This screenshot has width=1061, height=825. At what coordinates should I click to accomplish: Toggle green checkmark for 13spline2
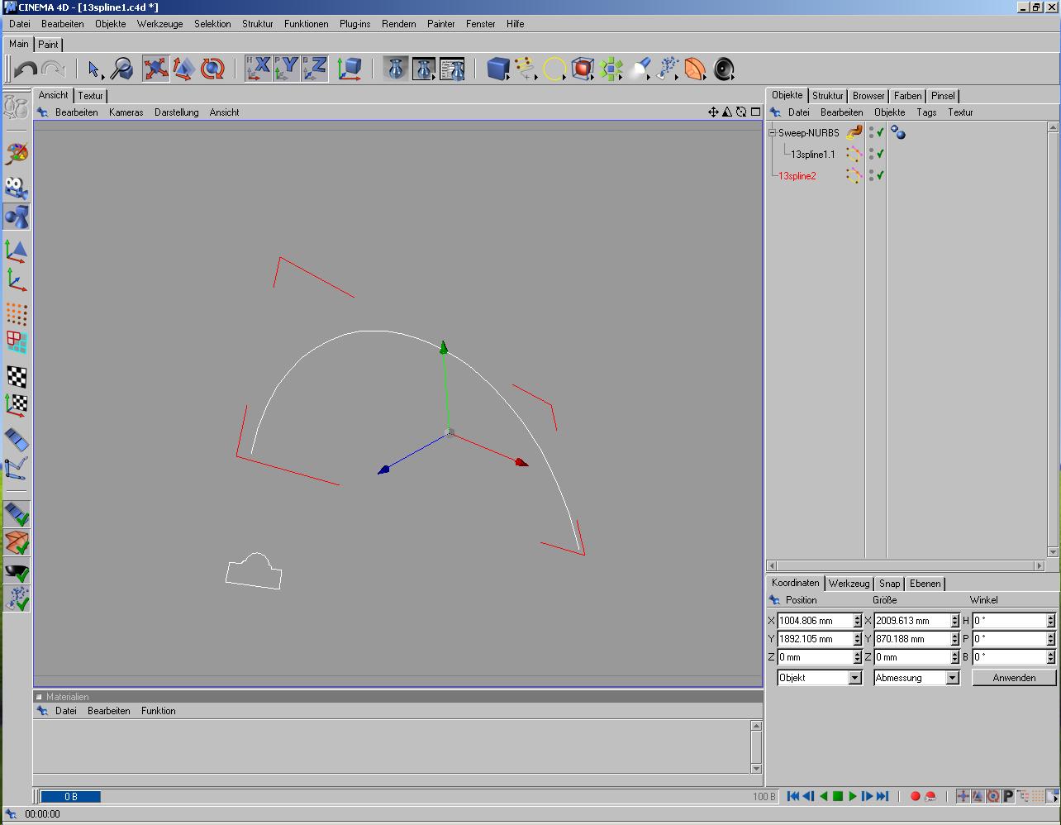pos(881,175)
